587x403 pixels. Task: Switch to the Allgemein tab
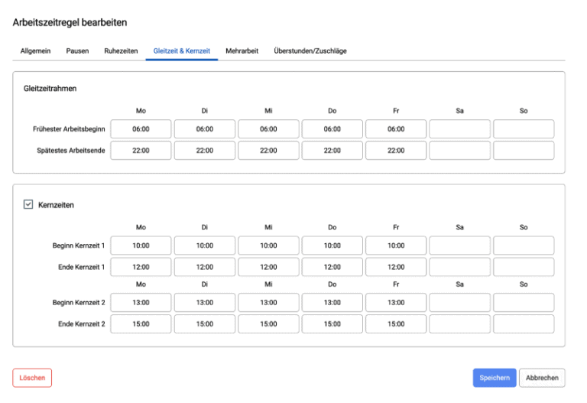(35, 51)
